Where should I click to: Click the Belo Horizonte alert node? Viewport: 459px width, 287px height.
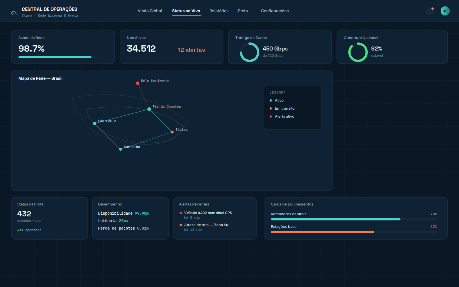(138, 83)
